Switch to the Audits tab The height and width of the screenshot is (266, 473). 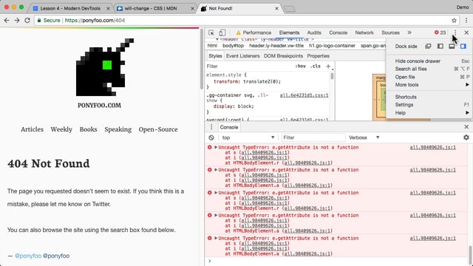tap(314, 33)
